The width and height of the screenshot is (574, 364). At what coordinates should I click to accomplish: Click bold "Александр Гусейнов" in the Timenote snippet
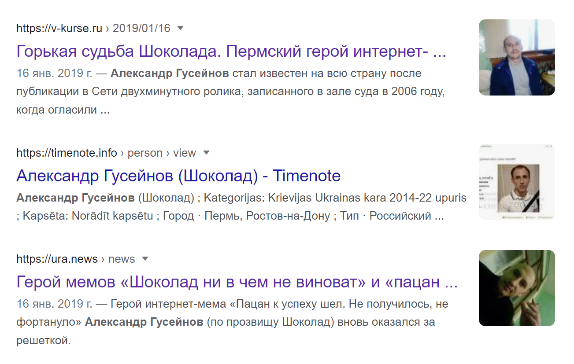[x=75, y=198]
